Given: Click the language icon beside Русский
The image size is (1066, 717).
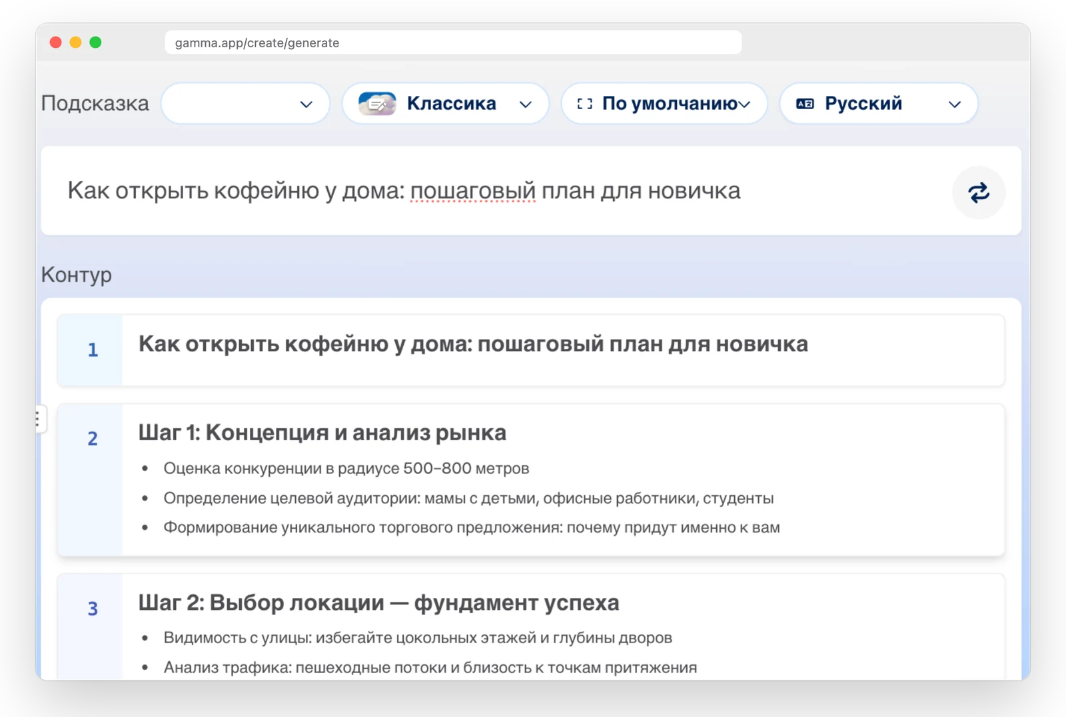Looking at the screenshot, I should point(805,104).
